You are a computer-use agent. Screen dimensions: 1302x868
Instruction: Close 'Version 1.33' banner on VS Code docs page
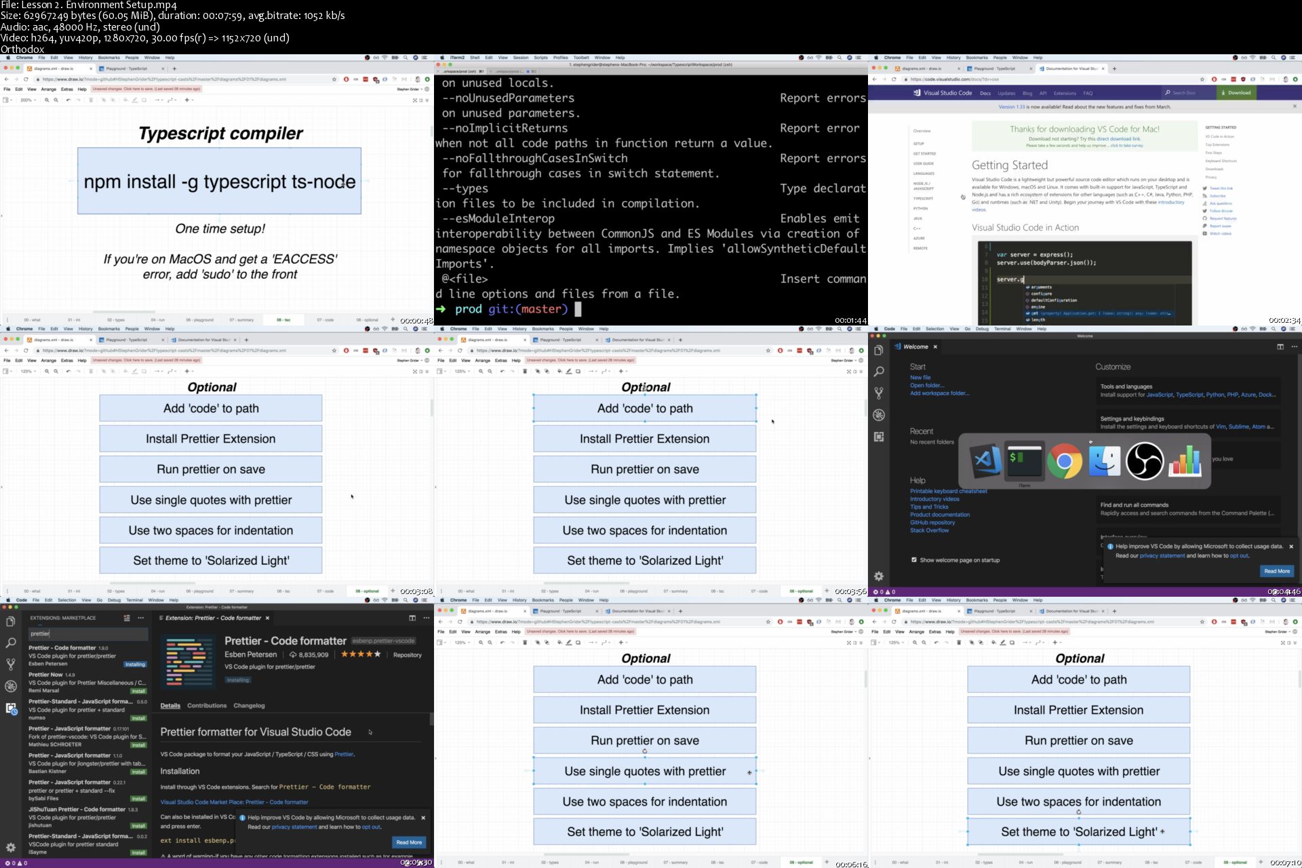[1295, 106]
